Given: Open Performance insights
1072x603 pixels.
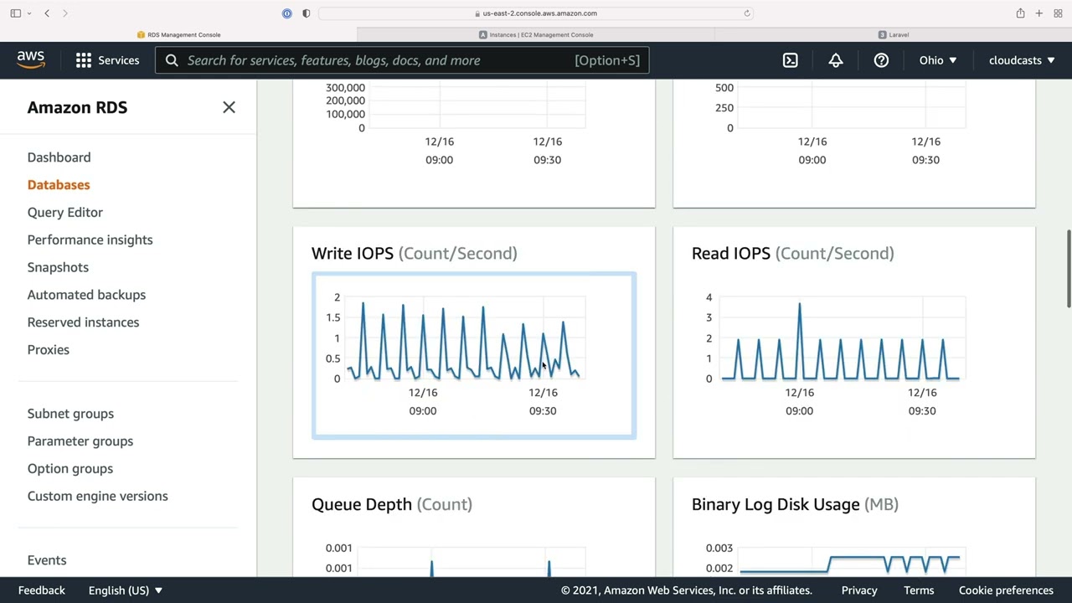Looking at the screenshot, I should click(x=90, y=240).
